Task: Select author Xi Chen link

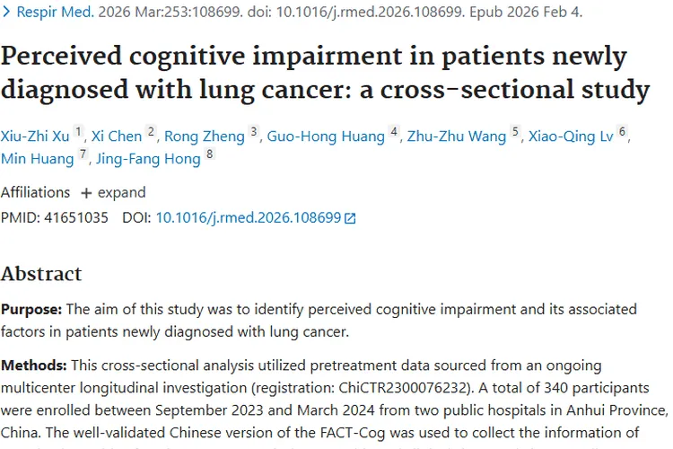Action: [x=117, y=136]
